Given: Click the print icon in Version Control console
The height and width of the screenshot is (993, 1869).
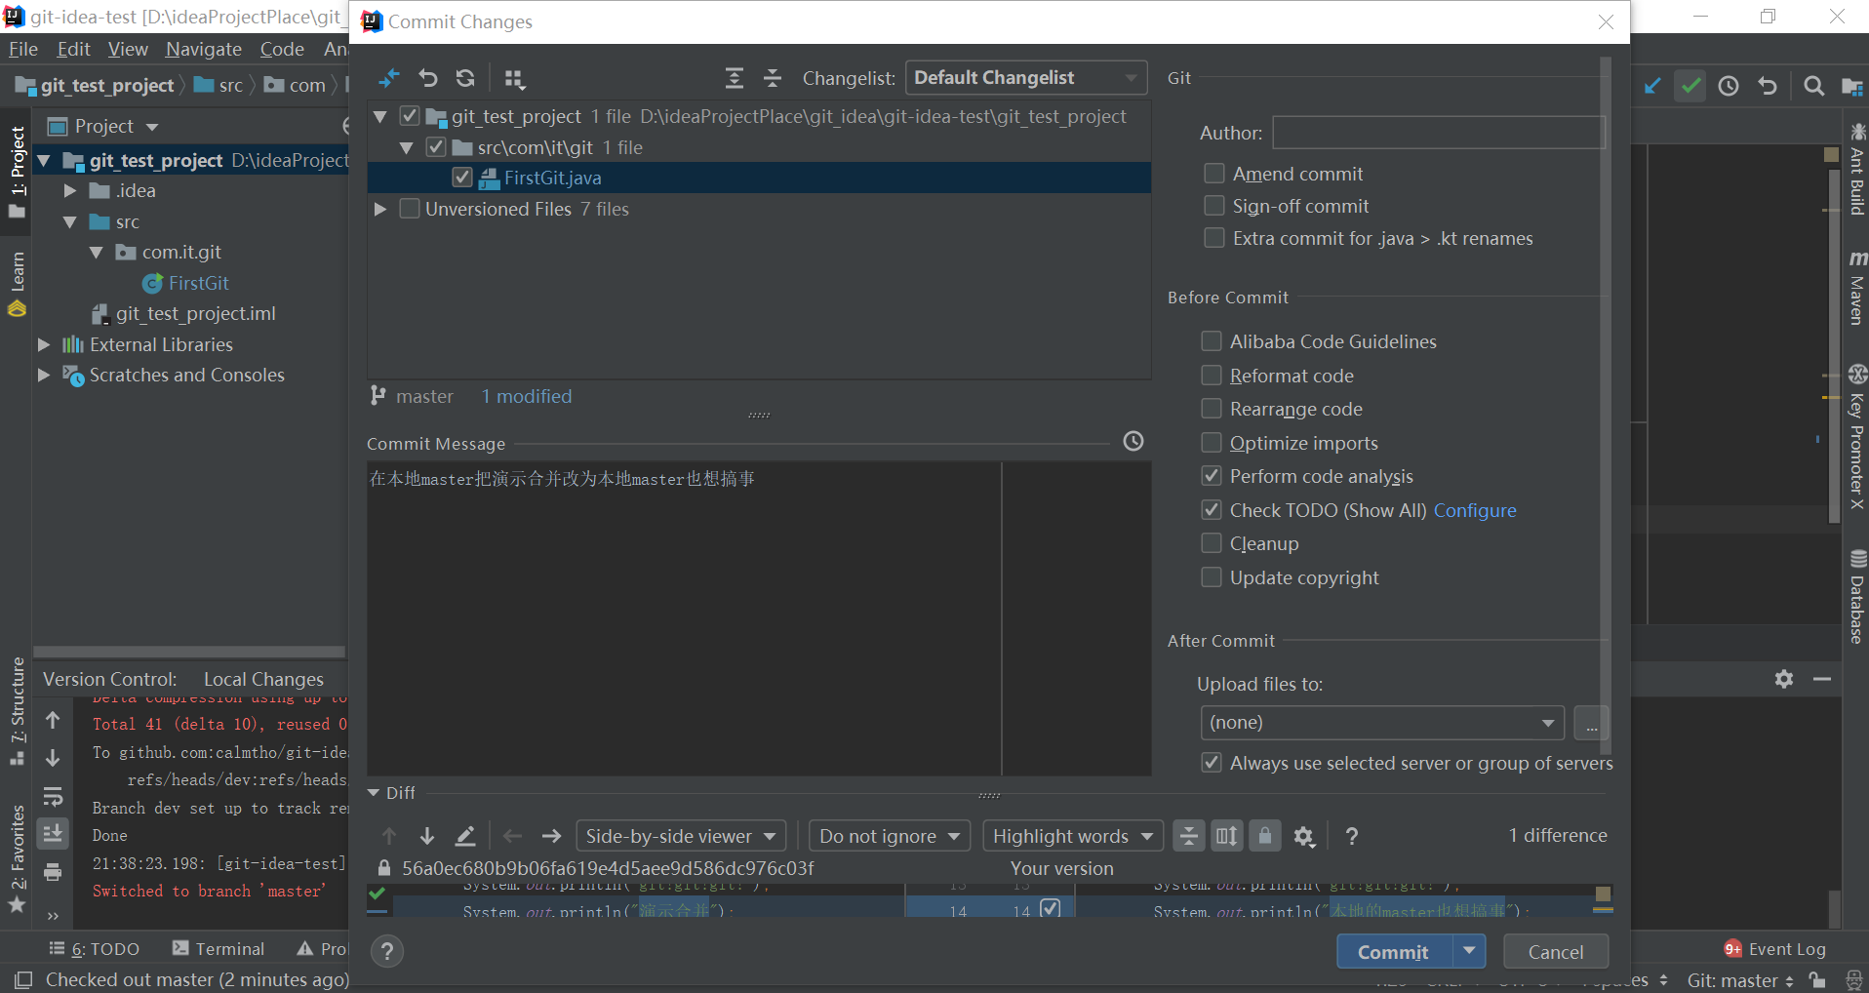Looking at the screenshot, I should pyautogui.click(x=53, y=872).
